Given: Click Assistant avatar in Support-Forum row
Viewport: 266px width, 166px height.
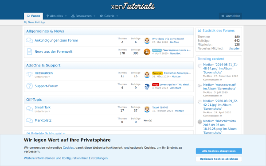Looking at the screenshot, I should [147, 86].
